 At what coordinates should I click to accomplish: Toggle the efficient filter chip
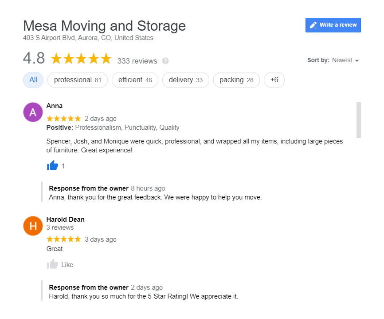[135, 80]
